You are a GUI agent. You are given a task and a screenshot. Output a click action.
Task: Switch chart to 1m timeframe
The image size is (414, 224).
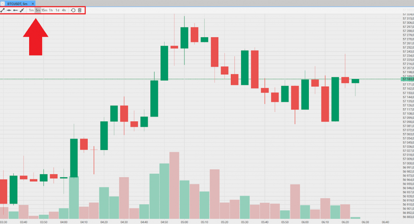point(31,10)
